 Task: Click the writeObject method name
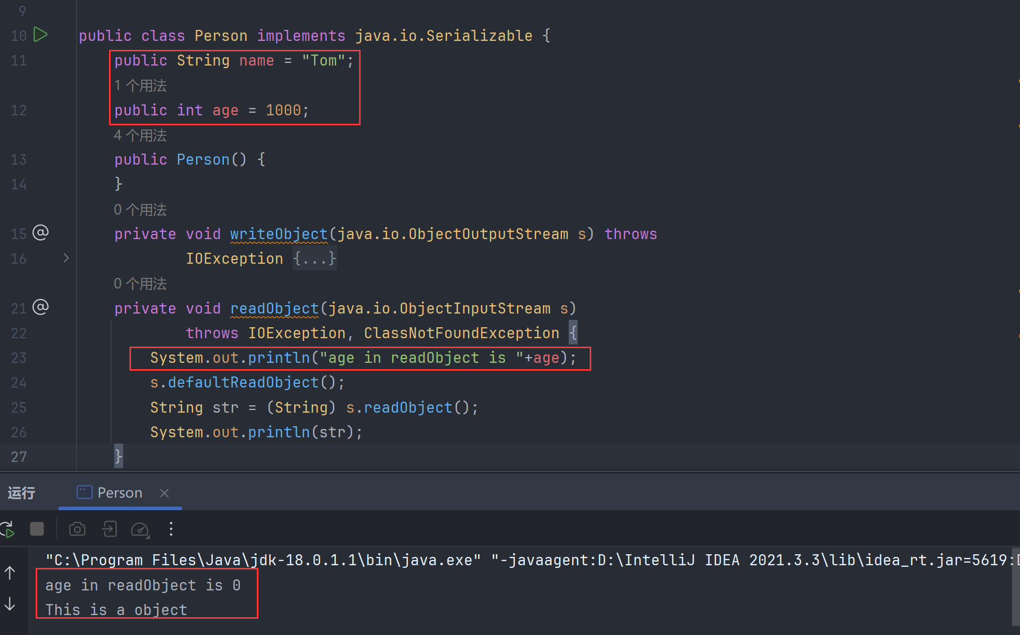[279, 234]
